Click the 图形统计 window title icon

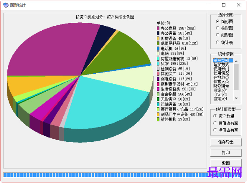6,5
